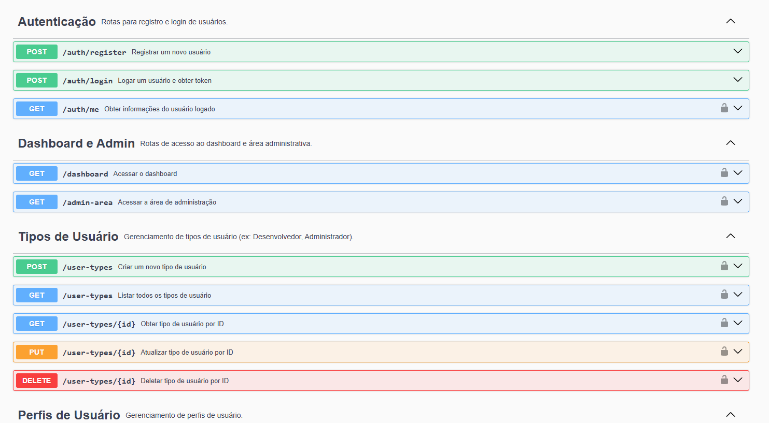Screen dimensions: 769x423
Task: Collapse the Autenticação section
Action: (730, 21)
